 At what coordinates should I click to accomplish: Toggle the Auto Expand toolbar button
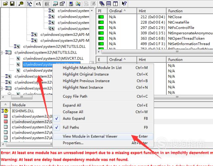[29, 4]
